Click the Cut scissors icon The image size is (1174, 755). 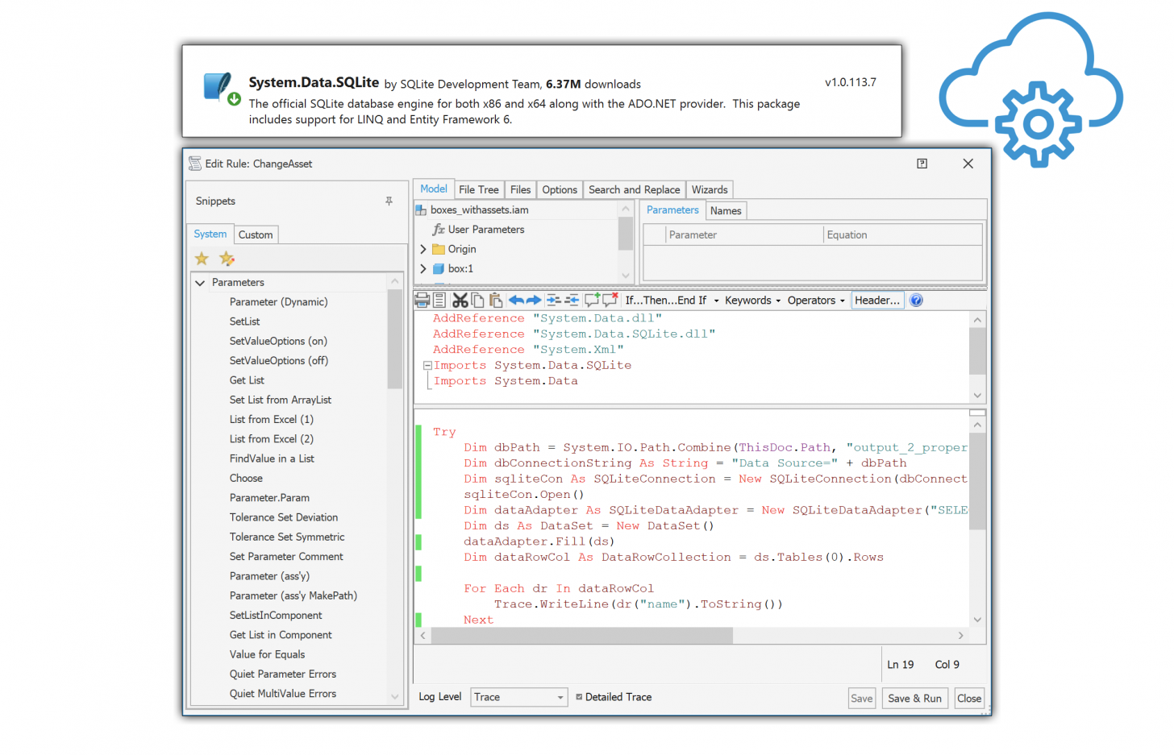tap(460, 301)
